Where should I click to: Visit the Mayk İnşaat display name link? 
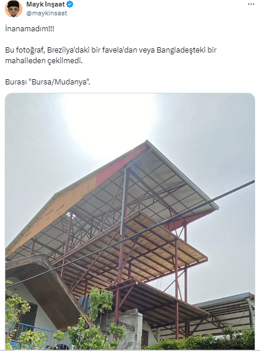coord(45,4)
